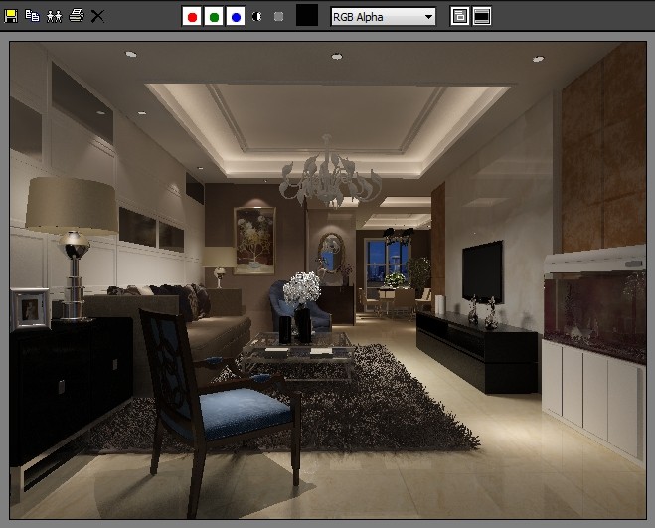Toggle the green channel display

coord(214,17)
